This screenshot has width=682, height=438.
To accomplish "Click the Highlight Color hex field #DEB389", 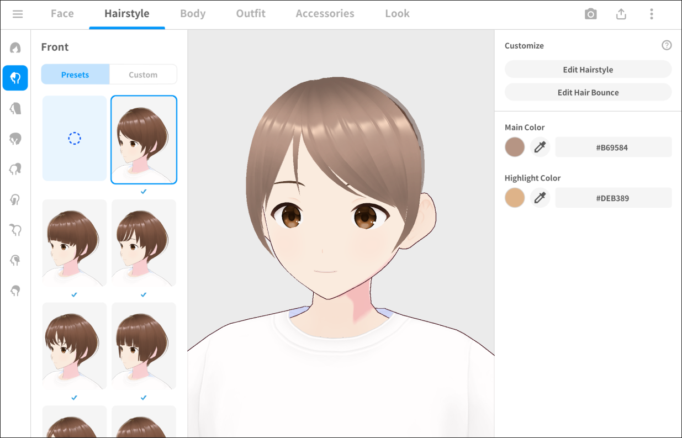I will 613,198.
